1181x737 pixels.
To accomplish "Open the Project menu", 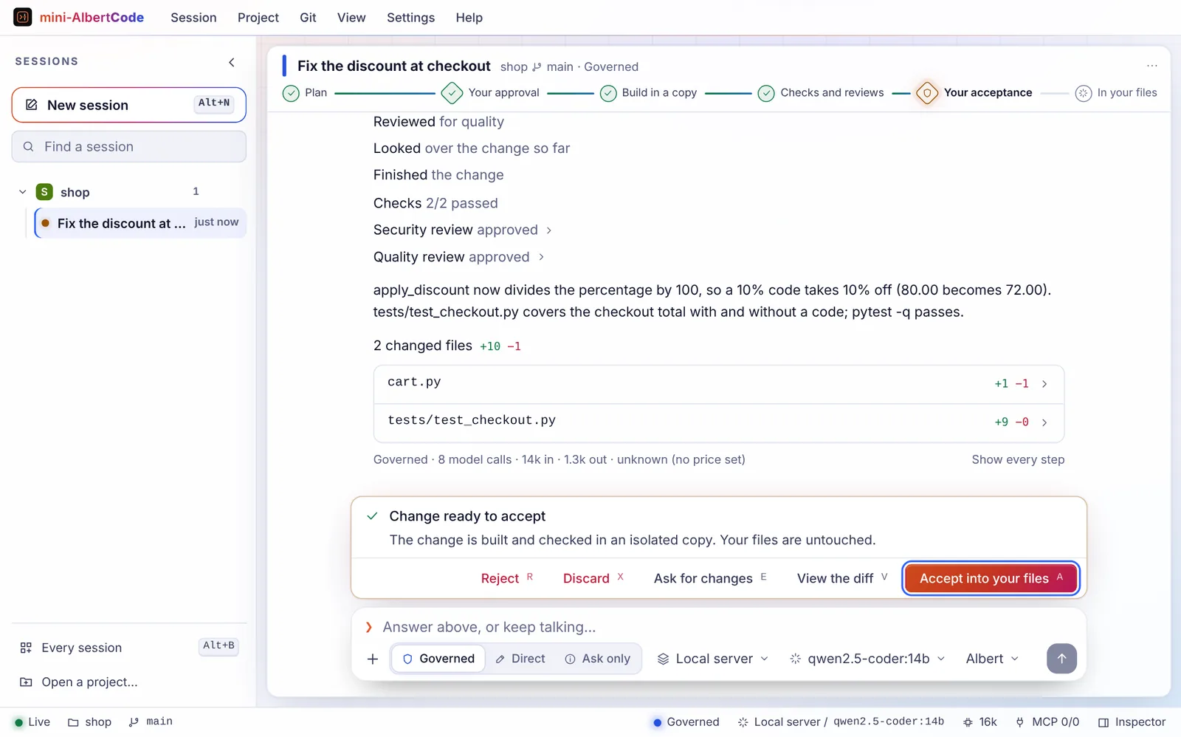I will [258, 18].
